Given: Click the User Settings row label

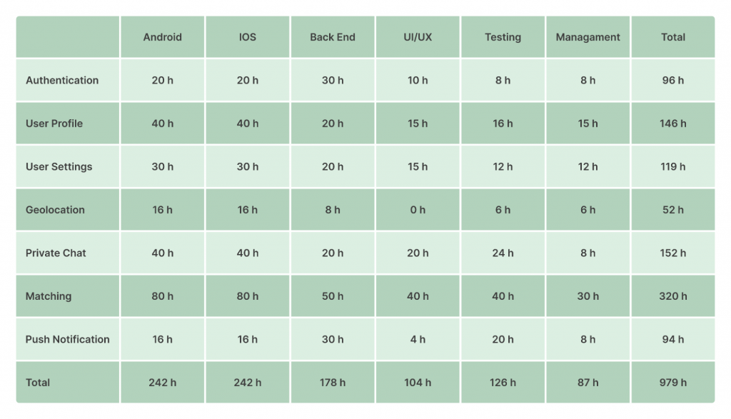Looking at the screenshot, I should tap(59, 167).
